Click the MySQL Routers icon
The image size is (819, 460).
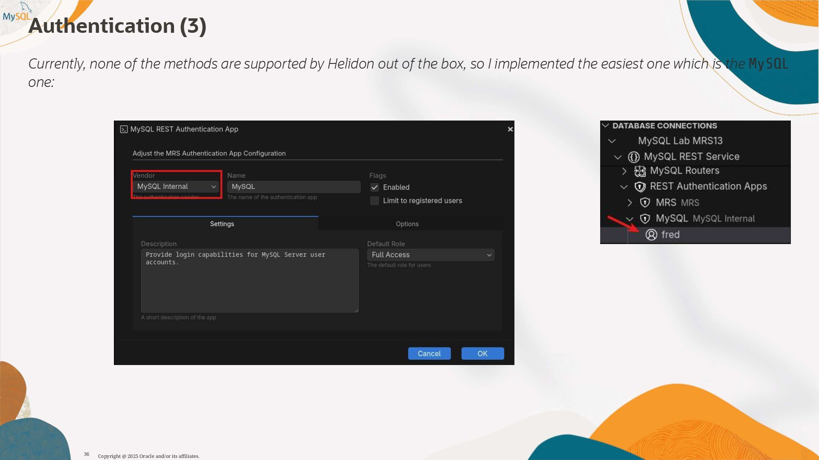coord(640,171)
